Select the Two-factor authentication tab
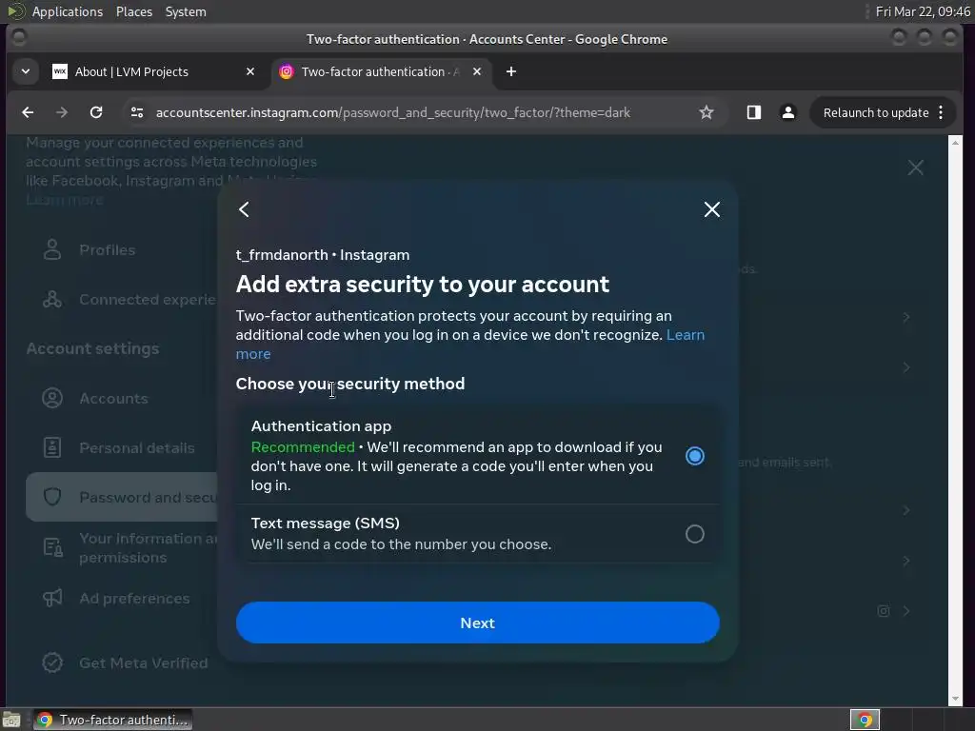 [x=381, y=72]
